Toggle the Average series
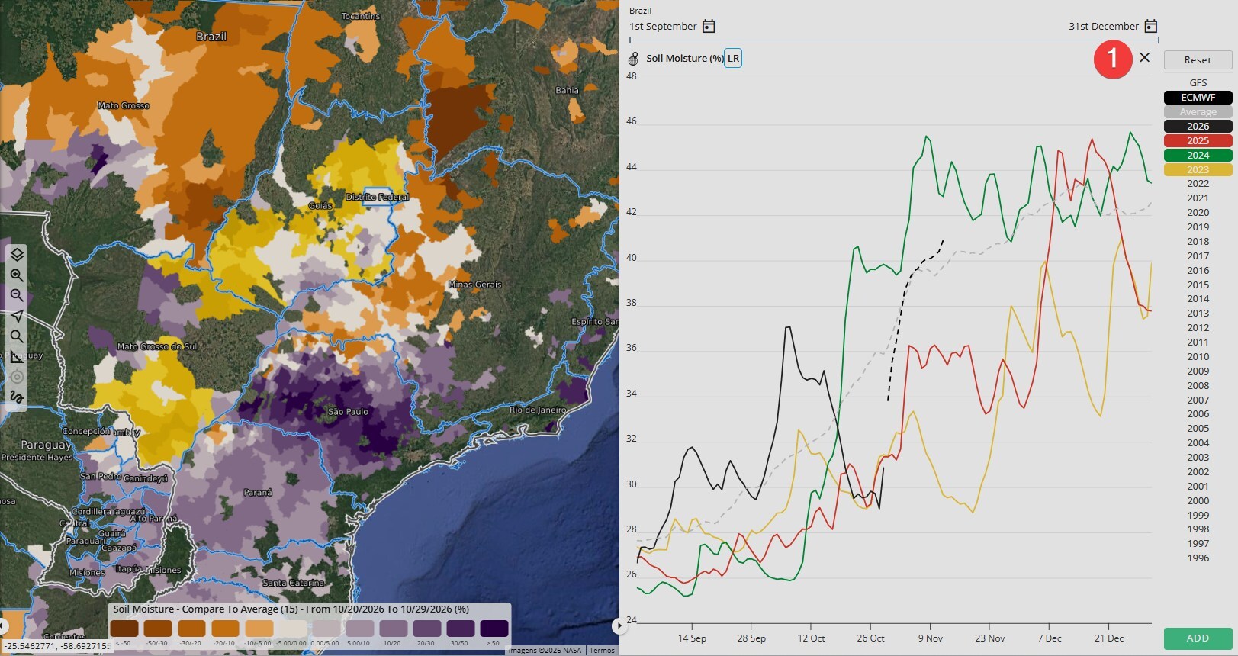The height and width of the screenshot is (656, 1238). pyautogui.click(x=1198, y=111)
